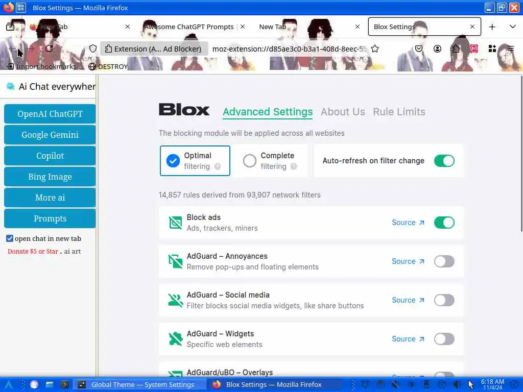Click the Optimal filtering info icon
Image resolution: width=523 pixels, height=392 pixels.
coord(218,166)
